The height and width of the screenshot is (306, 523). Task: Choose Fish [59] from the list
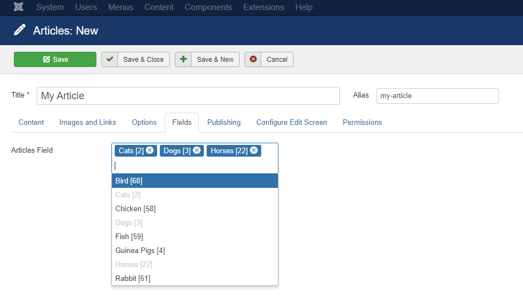pyautogui.click(x=195, y=236)
